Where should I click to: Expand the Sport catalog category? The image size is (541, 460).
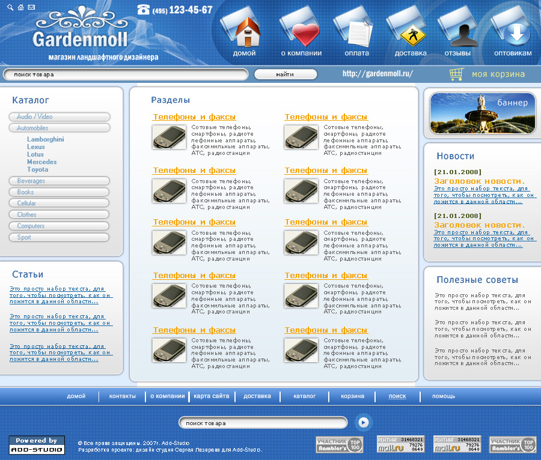point(59,237)
